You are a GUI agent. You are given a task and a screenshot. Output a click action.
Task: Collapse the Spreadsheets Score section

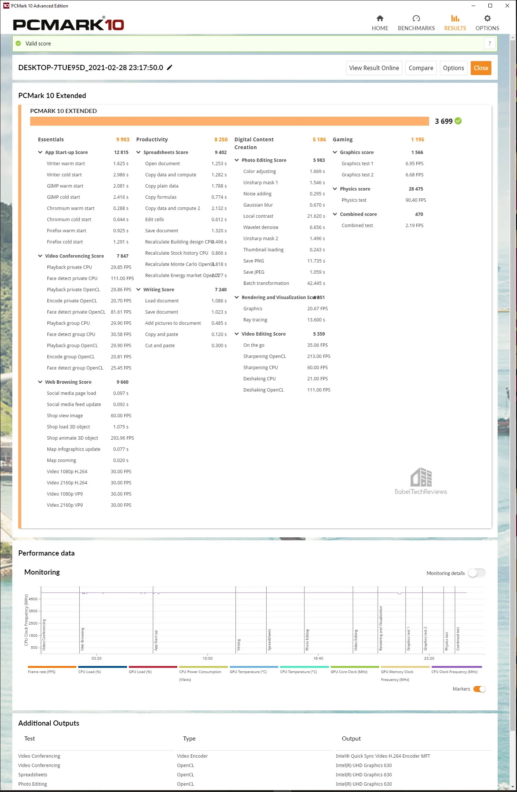139,152
